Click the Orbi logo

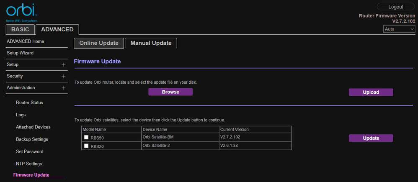(22, 13)
